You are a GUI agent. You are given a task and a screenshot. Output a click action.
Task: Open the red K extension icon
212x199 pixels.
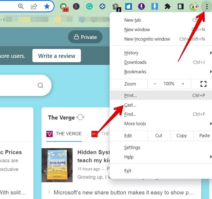click(76, 6)
